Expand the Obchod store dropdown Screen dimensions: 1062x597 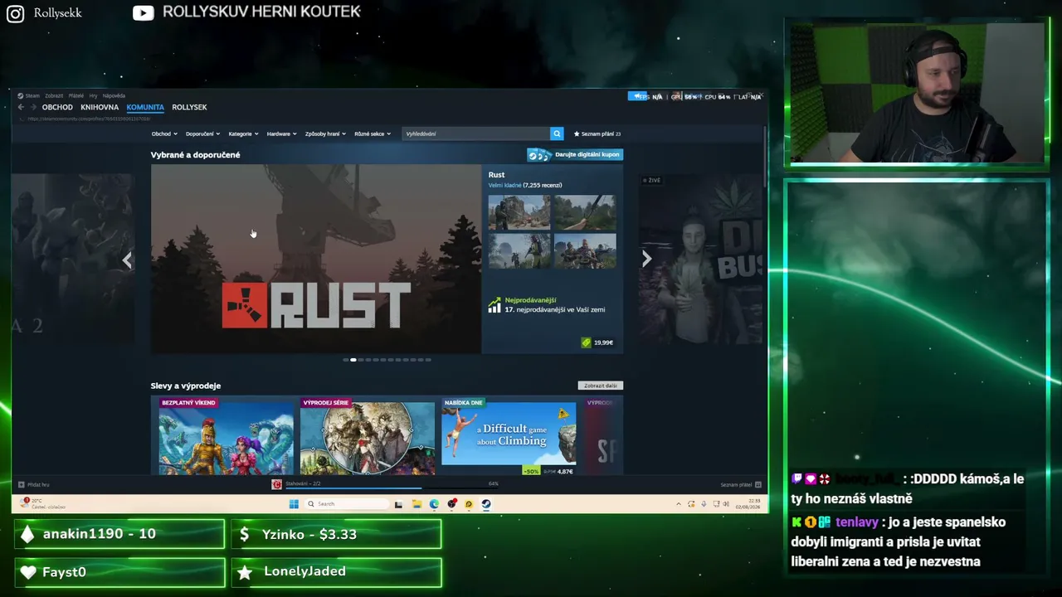click(164, 133)
